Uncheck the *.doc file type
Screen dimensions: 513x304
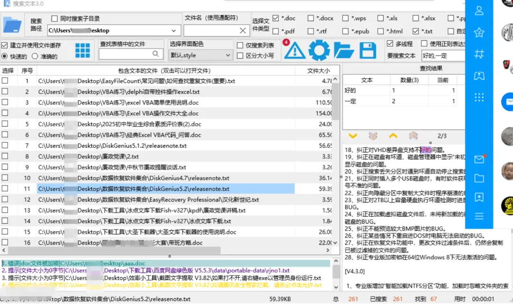point(275,18)
